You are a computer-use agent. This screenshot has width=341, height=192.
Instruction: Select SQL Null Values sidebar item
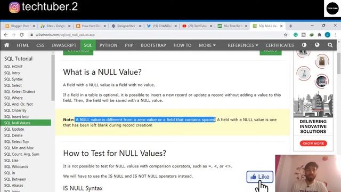(x=26, y=123)
